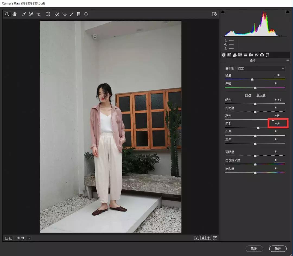Open the zoom level dropdown
Screen dimensions: 293x256
[x=29, y=238]
